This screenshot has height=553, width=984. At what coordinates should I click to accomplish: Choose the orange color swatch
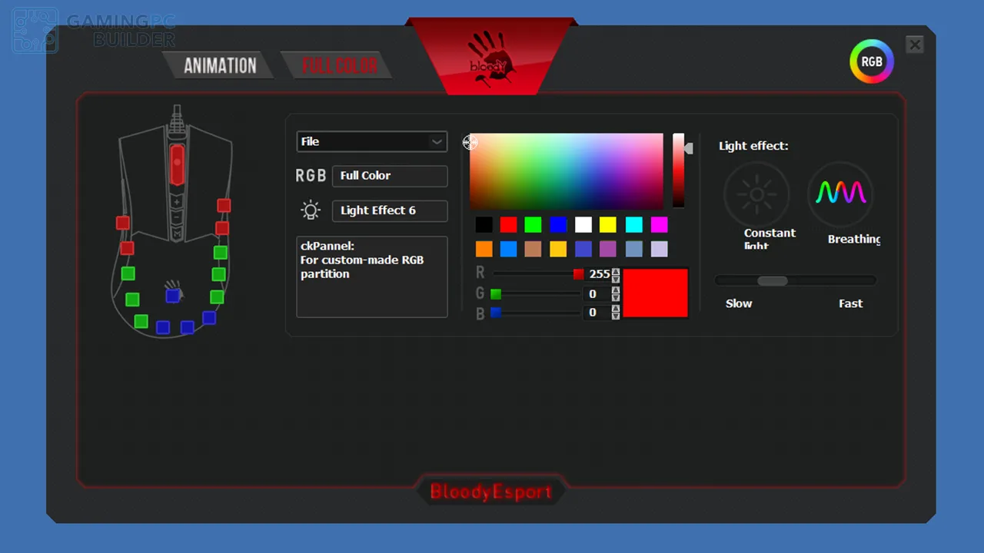click(x=484, y=249)
